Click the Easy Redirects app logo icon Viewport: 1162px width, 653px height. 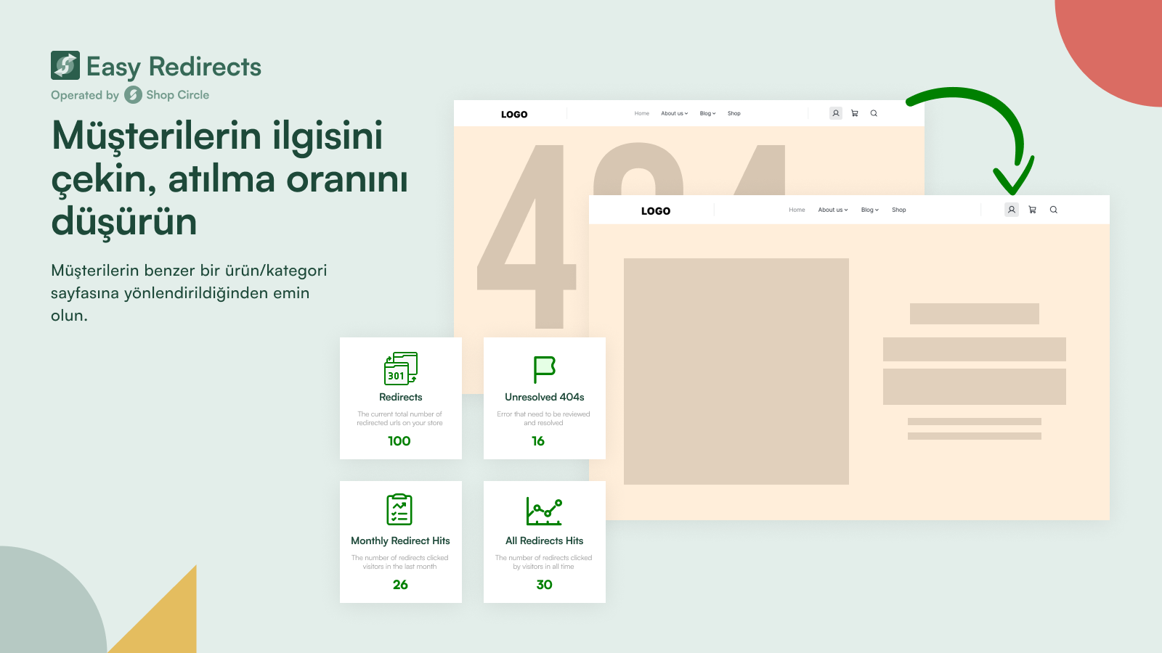tap(65, 65)
